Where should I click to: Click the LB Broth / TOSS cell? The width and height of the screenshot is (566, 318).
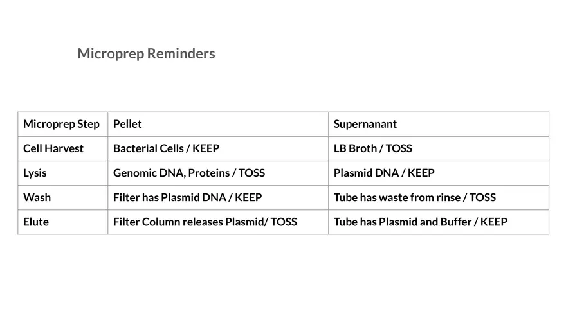coord(372,148)
